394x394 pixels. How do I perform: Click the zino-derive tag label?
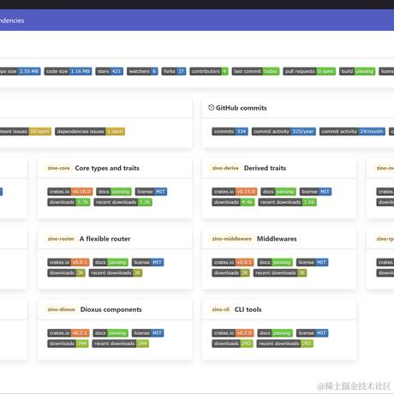click(225, 168)
